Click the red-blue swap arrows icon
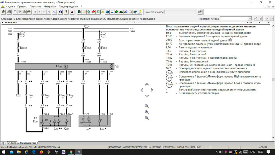 (72, 12)
